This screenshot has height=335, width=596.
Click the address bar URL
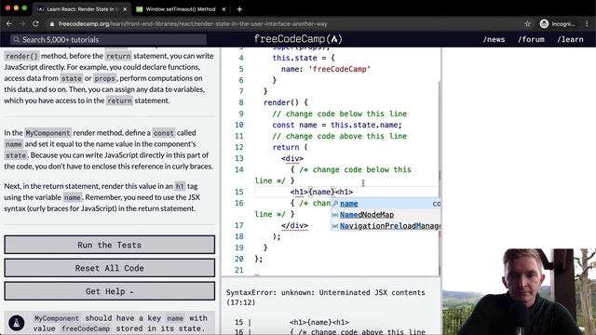pos(193,24)
